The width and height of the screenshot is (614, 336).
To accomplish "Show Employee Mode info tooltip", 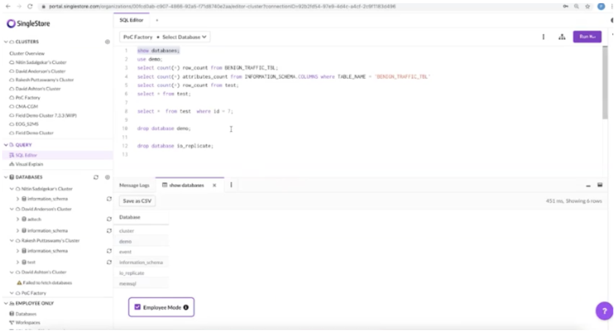I will point(186,307).
